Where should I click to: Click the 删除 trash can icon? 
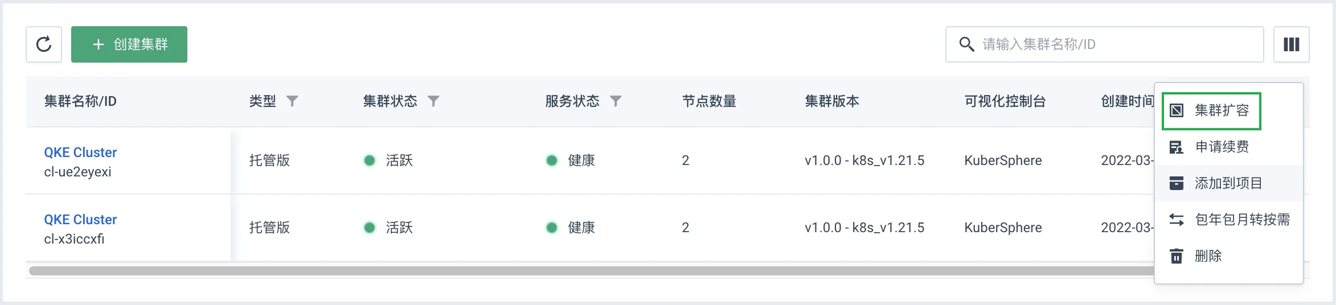tap(1177, 256)
